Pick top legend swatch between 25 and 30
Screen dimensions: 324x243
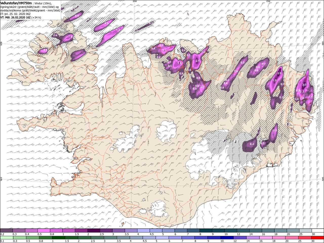pos(306,231)
